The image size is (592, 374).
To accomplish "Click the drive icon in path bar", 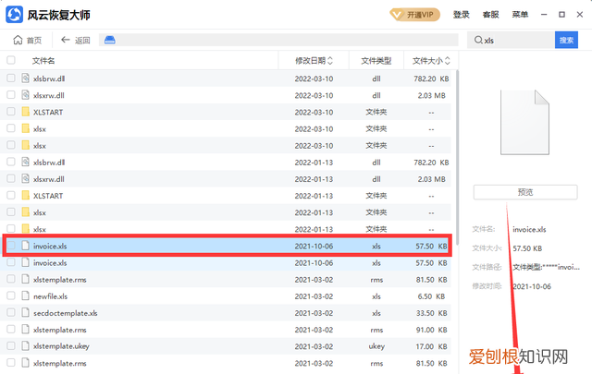I will click(109, 41).
